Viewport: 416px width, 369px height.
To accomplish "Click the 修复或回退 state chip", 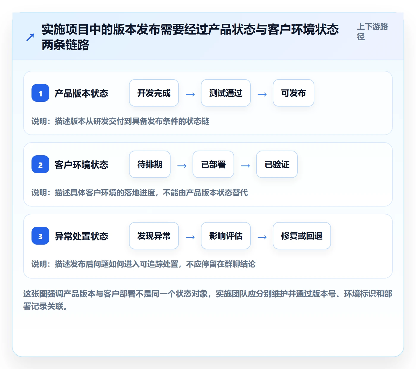I will [x=302, y=236].
